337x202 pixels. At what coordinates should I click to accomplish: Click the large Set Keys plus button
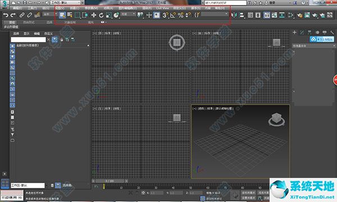coord(235,195)
